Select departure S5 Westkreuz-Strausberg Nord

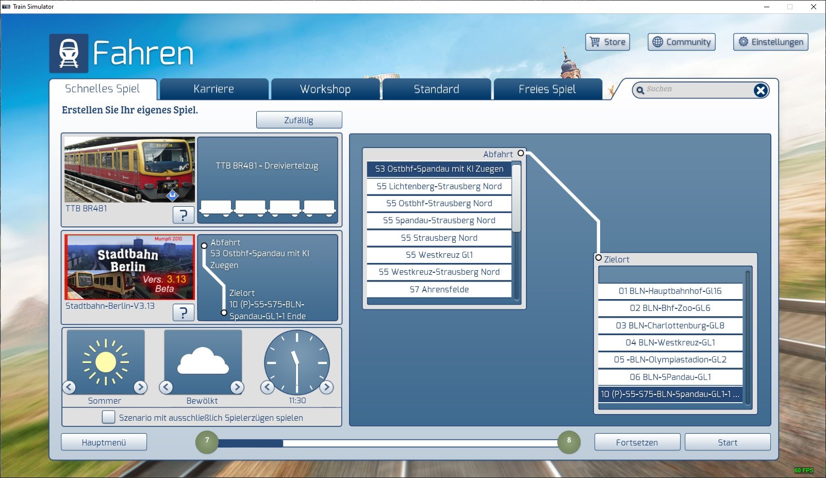[x=439, y=272]
